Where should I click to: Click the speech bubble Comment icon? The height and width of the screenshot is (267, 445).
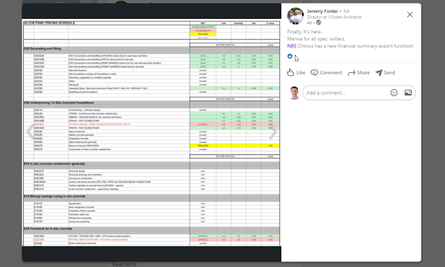coord(314,72)
